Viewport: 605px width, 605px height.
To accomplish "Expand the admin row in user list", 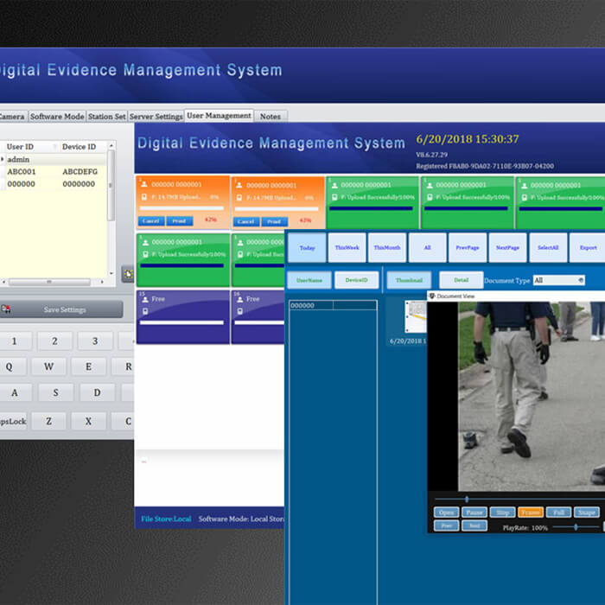I will [3, 160].
